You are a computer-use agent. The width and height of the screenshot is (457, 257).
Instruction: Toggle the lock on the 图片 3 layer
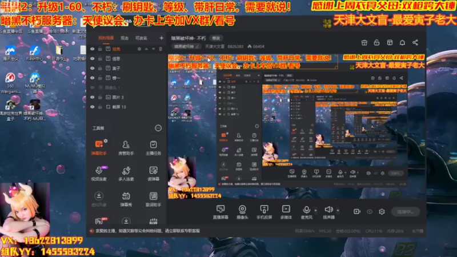click(100, 97)
